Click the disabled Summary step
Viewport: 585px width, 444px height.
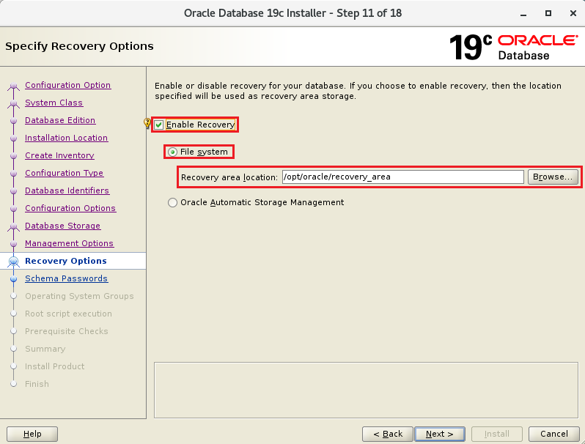45,349
